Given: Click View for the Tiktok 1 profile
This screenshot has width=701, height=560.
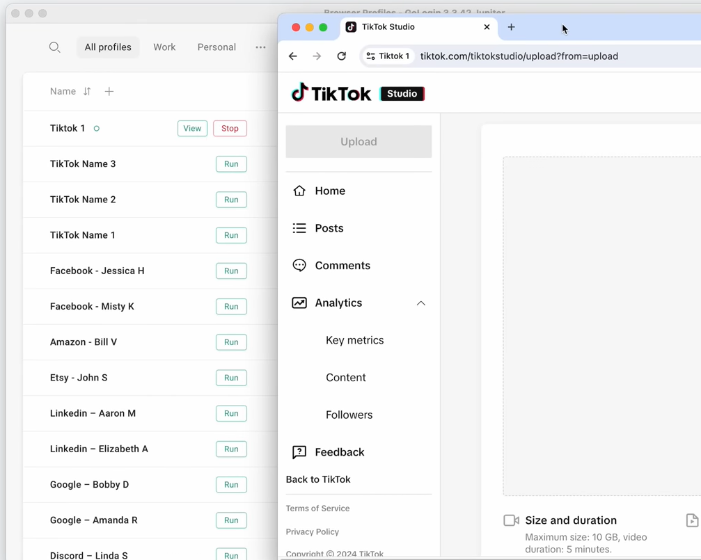Looking at the screenshot, I should [x=192, y=128].
